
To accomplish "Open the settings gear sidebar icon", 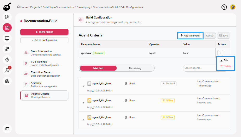I will click(7, 81).
